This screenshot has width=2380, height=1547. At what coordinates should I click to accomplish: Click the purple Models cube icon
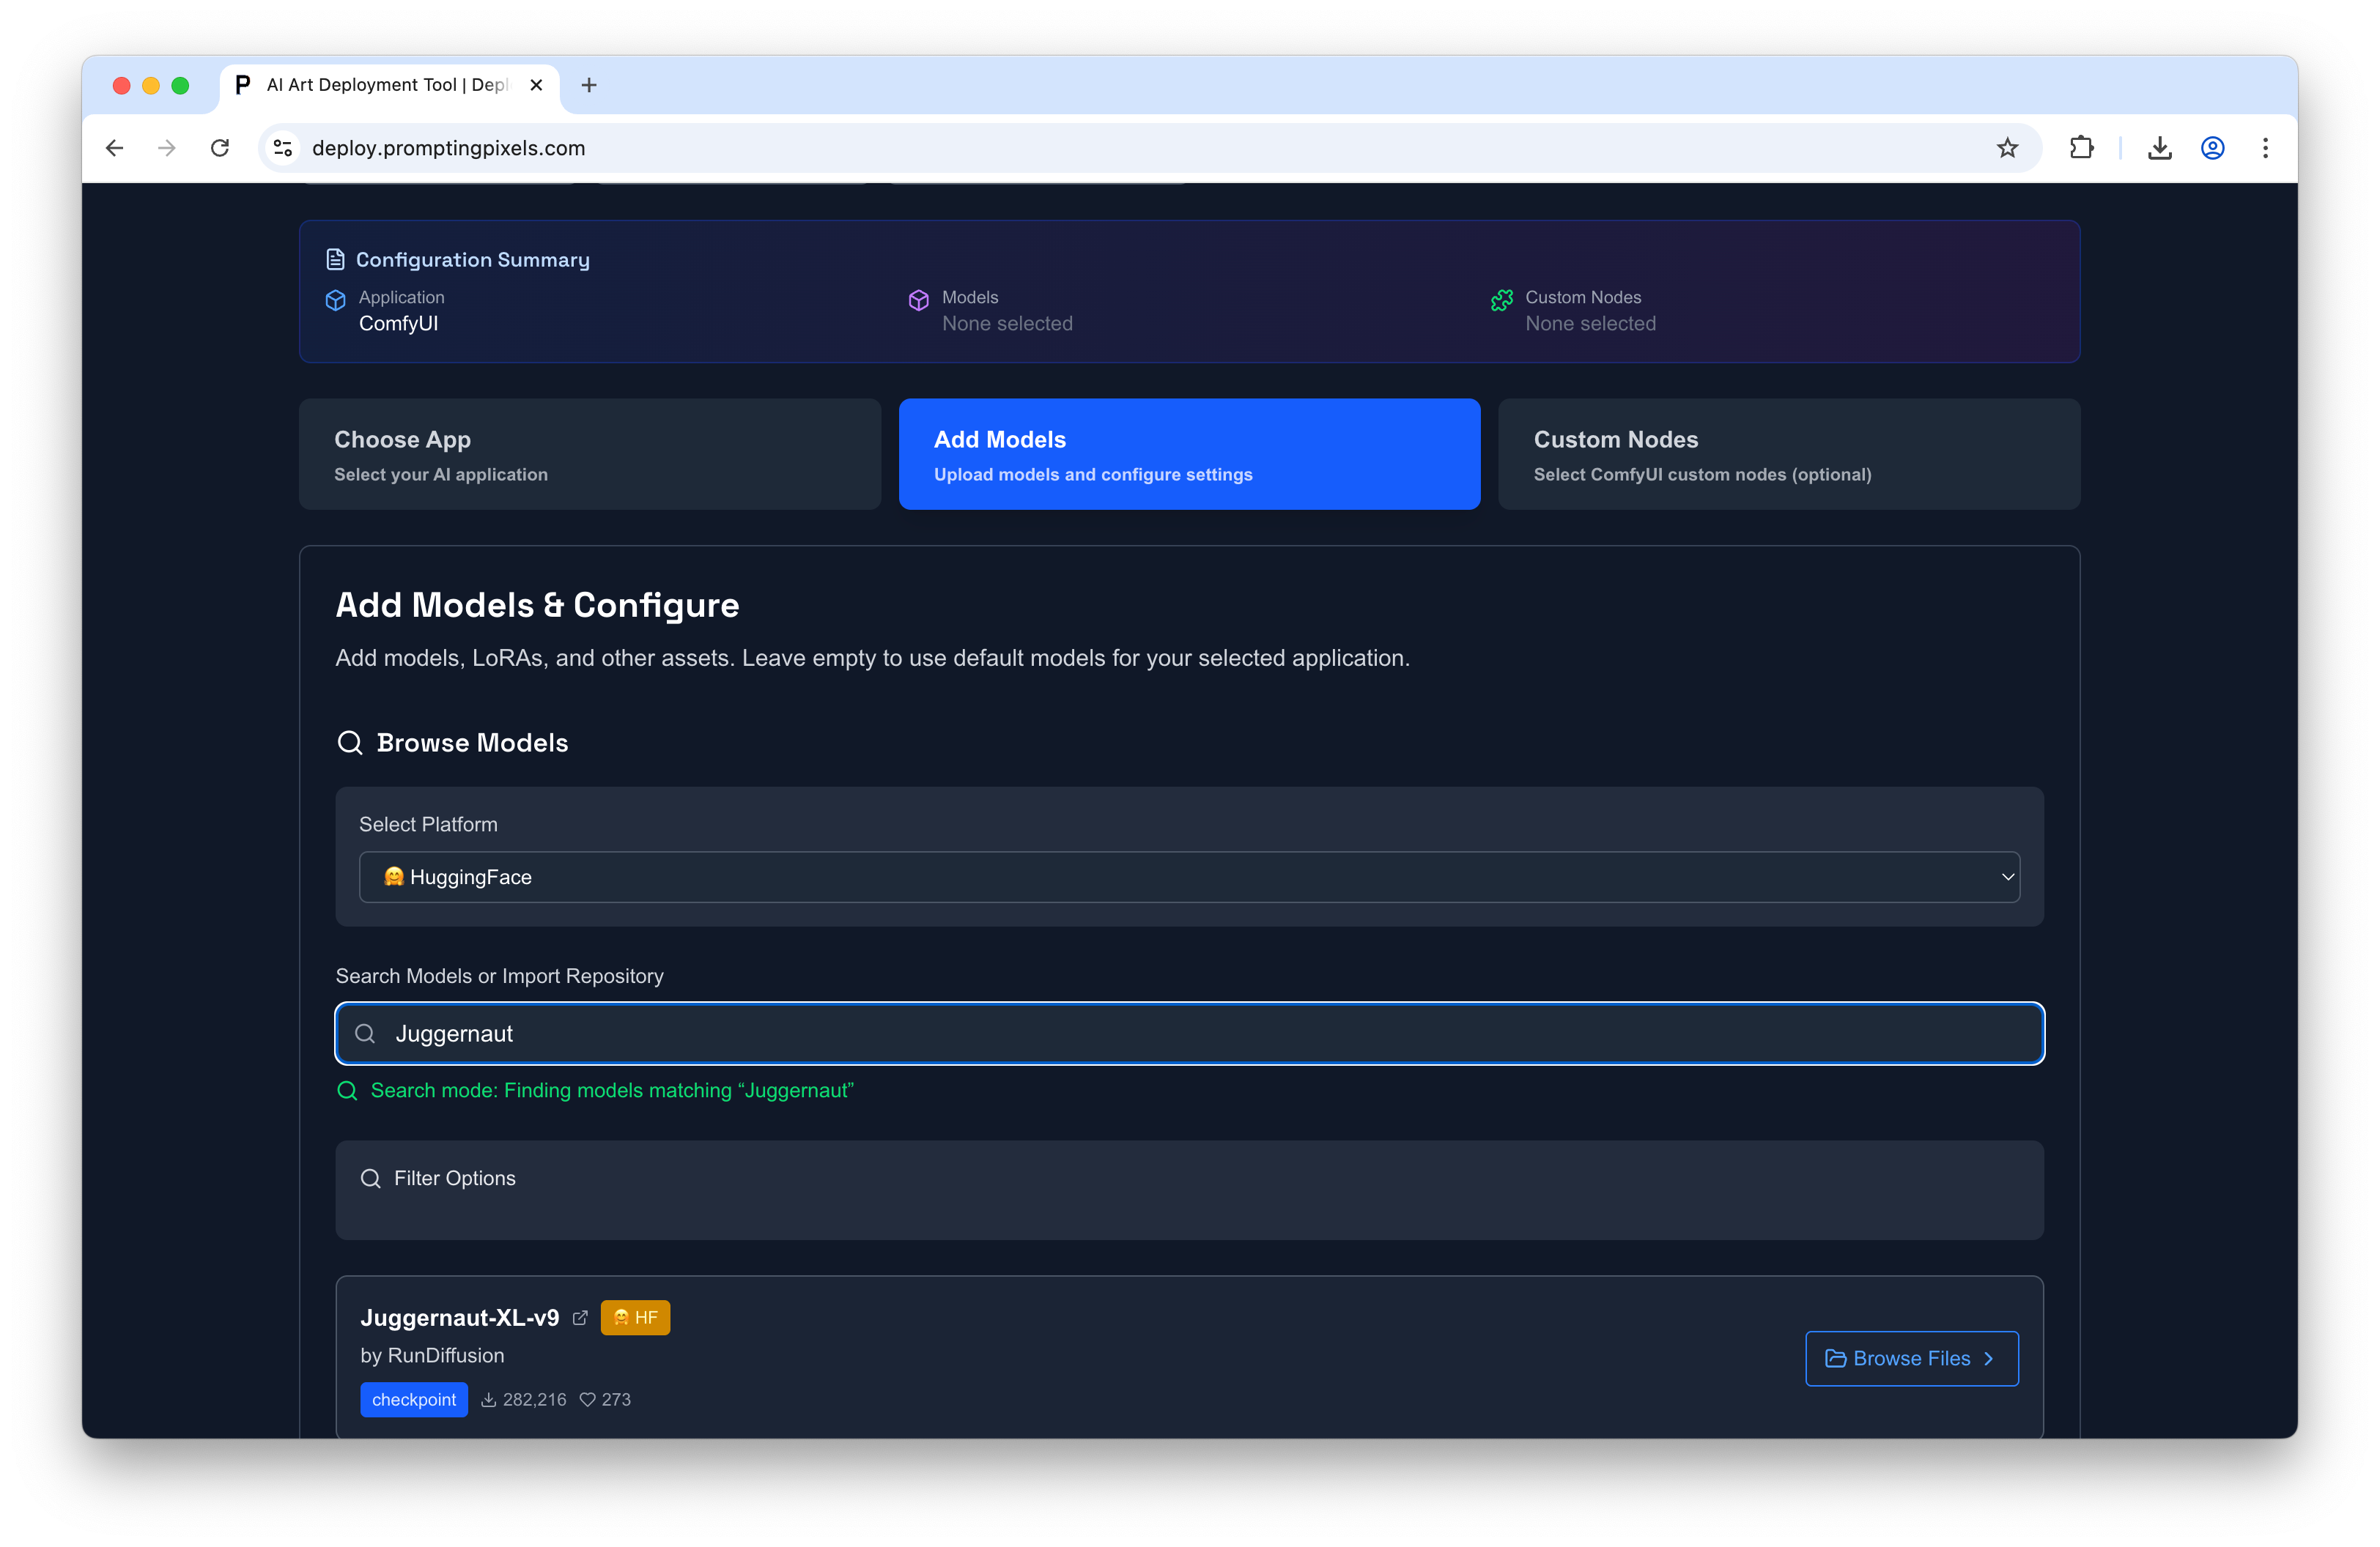pos(918,300)
